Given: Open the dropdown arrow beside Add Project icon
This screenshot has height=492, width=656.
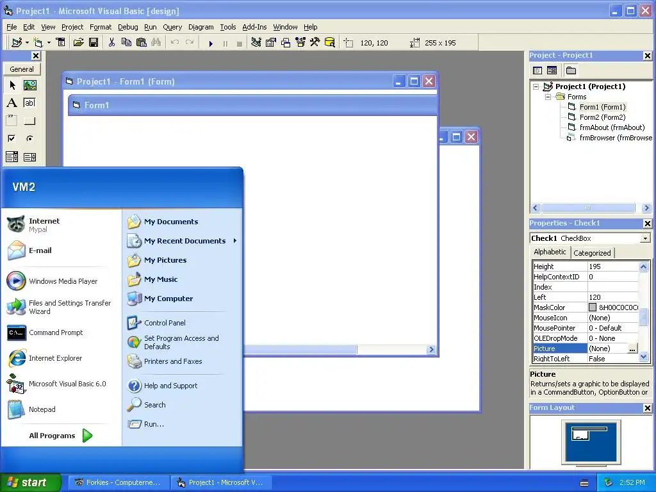Looking at the screenshot, I should pos(27,43).
